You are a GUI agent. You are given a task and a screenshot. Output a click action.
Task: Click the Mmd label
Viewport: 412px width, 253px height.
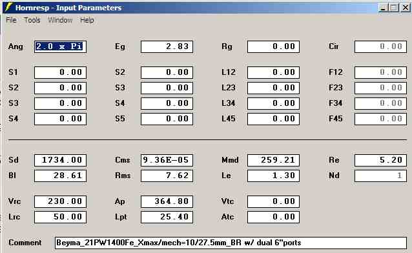coord(230,160)
